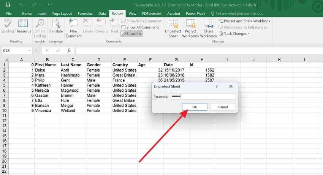This screenshot has width=323, height=175.
Task: Click the cell containing Hashimoto
Action: (73, 75)
